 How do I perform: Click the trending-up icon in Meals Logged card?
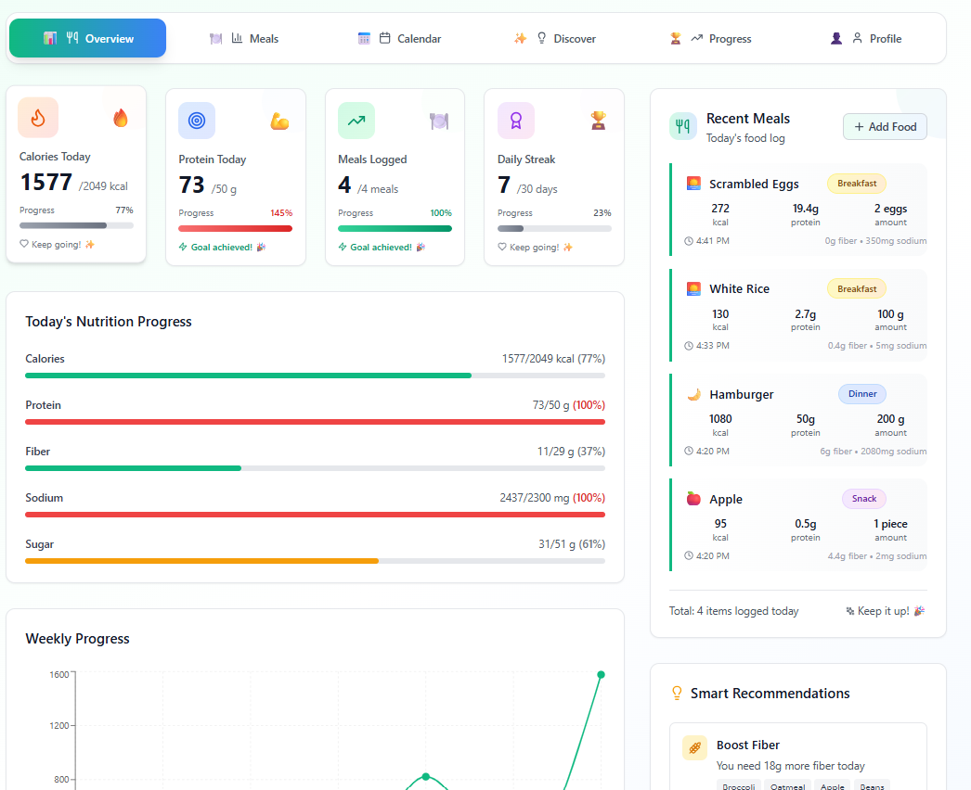click(356, 120)
